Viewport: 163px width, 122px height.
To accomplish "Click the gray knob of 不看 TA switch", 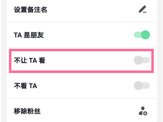I will pyautogui.click(x=138, y=86).
